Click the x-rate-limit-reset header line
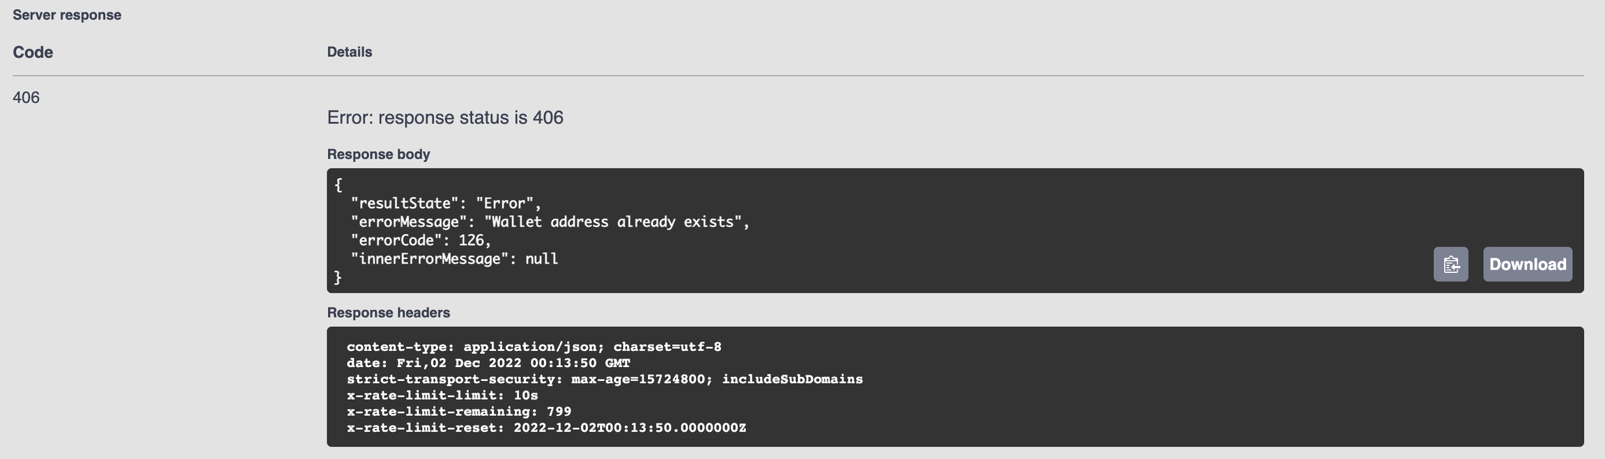The height and width of the screenshot is (459, 1605). pyautogui.click(x=545, y=428)
